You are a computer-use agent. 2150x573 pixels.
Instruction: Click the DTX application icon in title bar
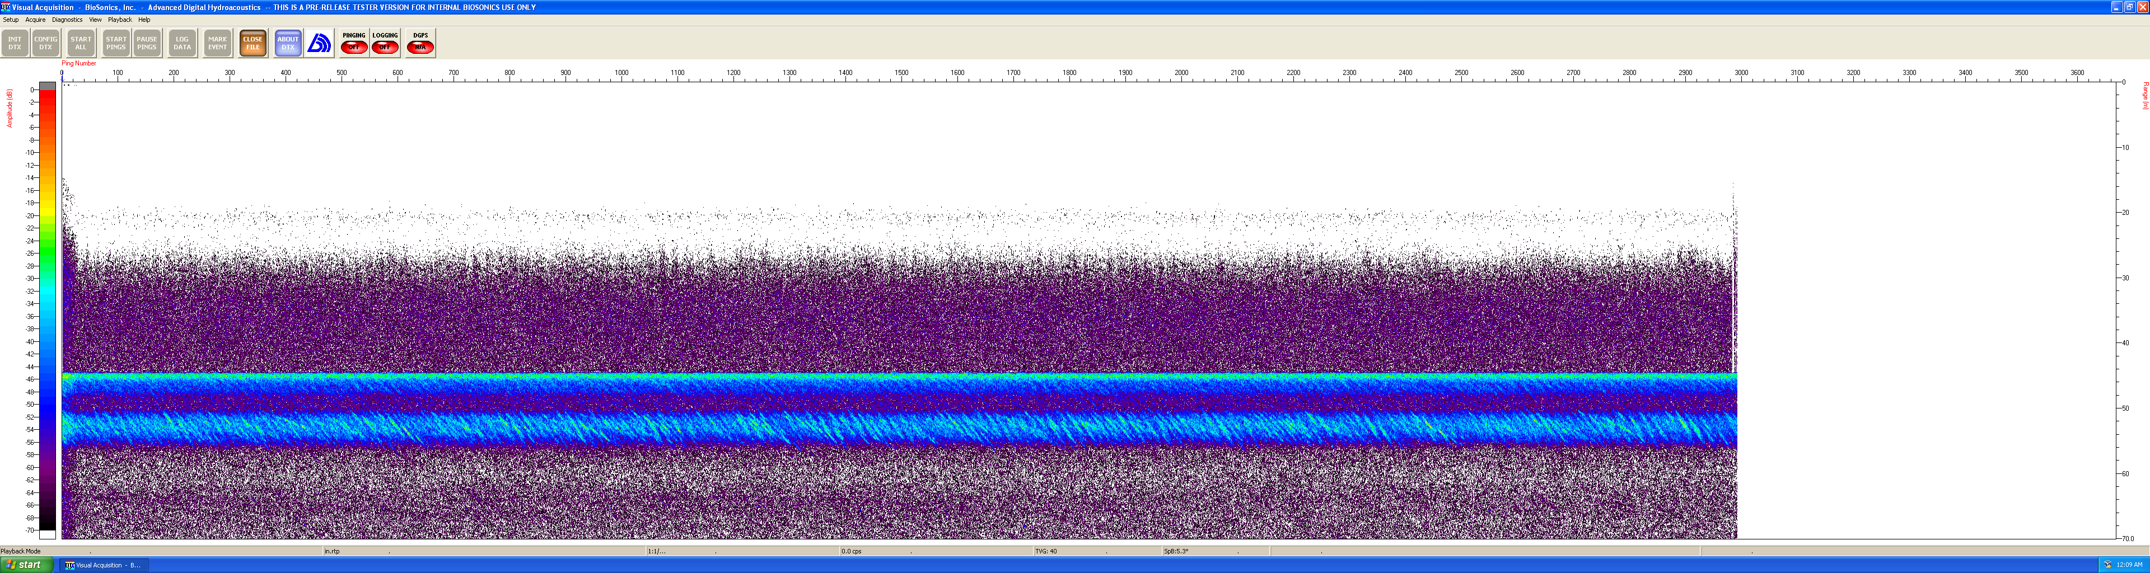[x=6, y=7]
